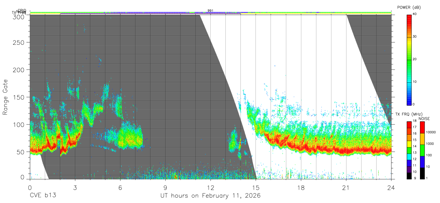
Task: Click the 250 range gate tick label
Action: (x=19, y=42)
